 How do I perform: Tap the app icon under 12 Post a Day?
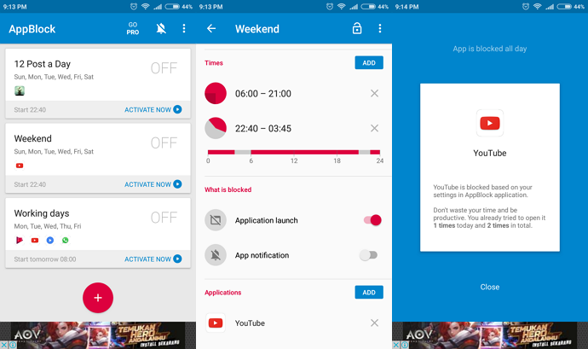20,91
